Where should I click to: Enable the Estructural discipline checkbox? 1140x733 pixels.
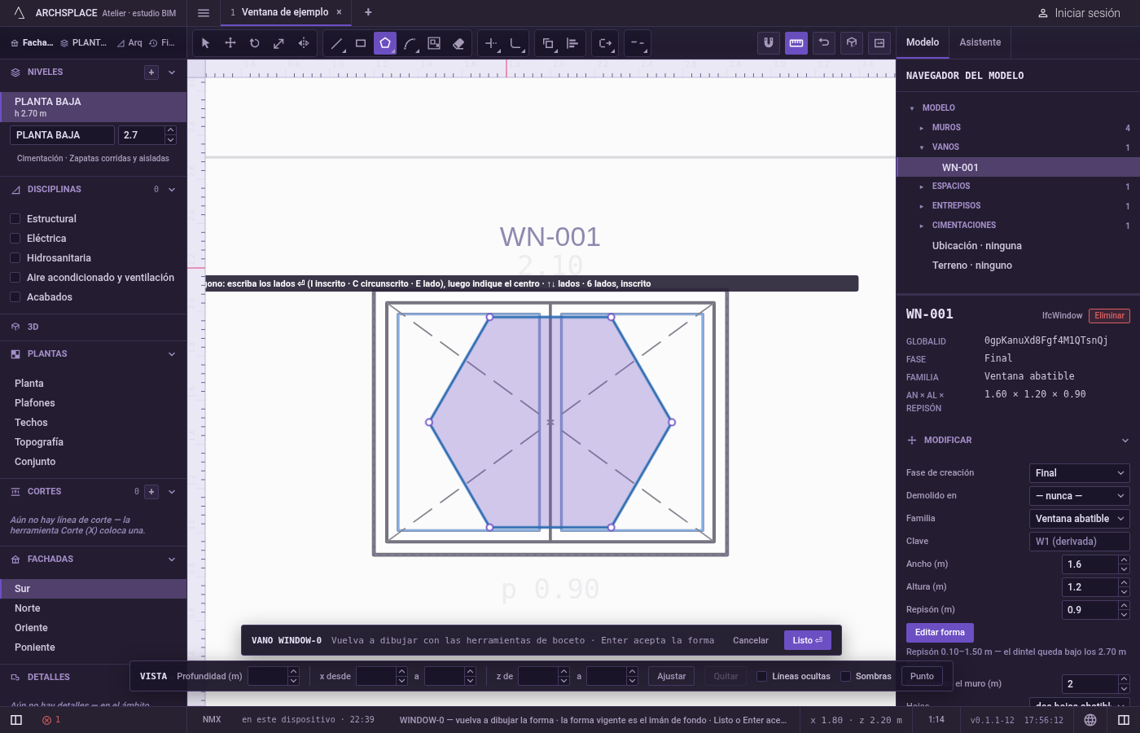[15, 219]
